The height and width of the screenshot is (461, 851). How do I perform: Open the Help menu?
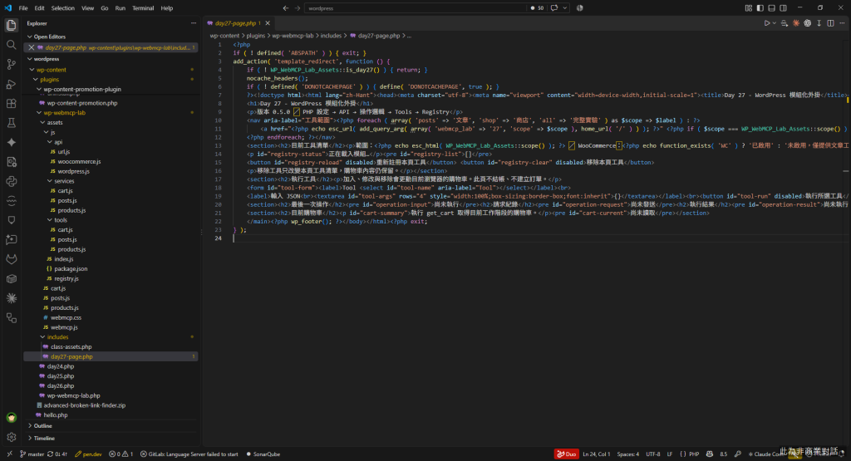(x=166, y=8)
